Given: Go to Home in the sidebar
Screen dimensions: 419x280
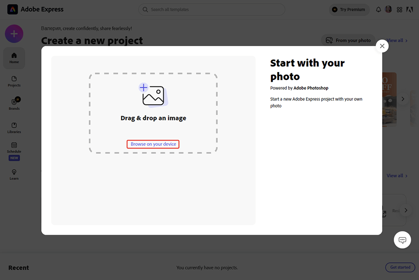Looking at the screenshot, I should point(14,58).
